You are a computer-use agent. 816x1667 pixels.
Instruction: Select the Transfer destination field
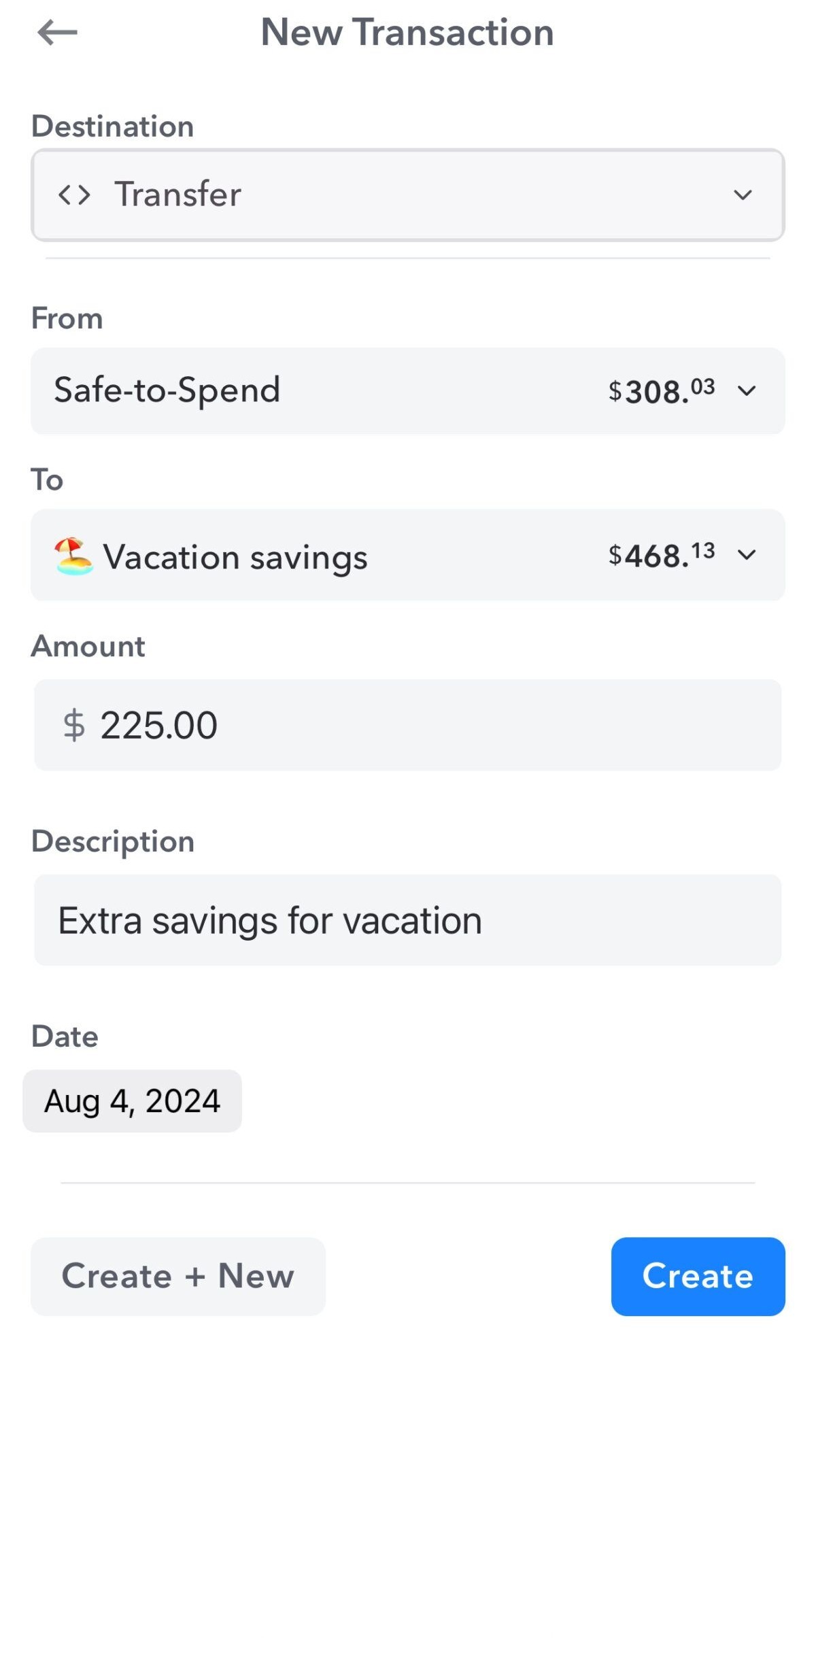point(408,195)
